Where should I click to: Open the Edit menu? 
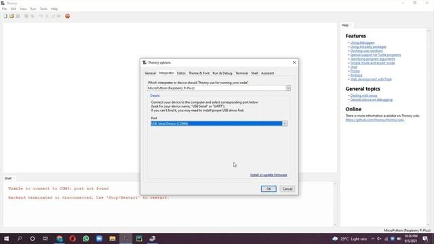click(14, 9)
